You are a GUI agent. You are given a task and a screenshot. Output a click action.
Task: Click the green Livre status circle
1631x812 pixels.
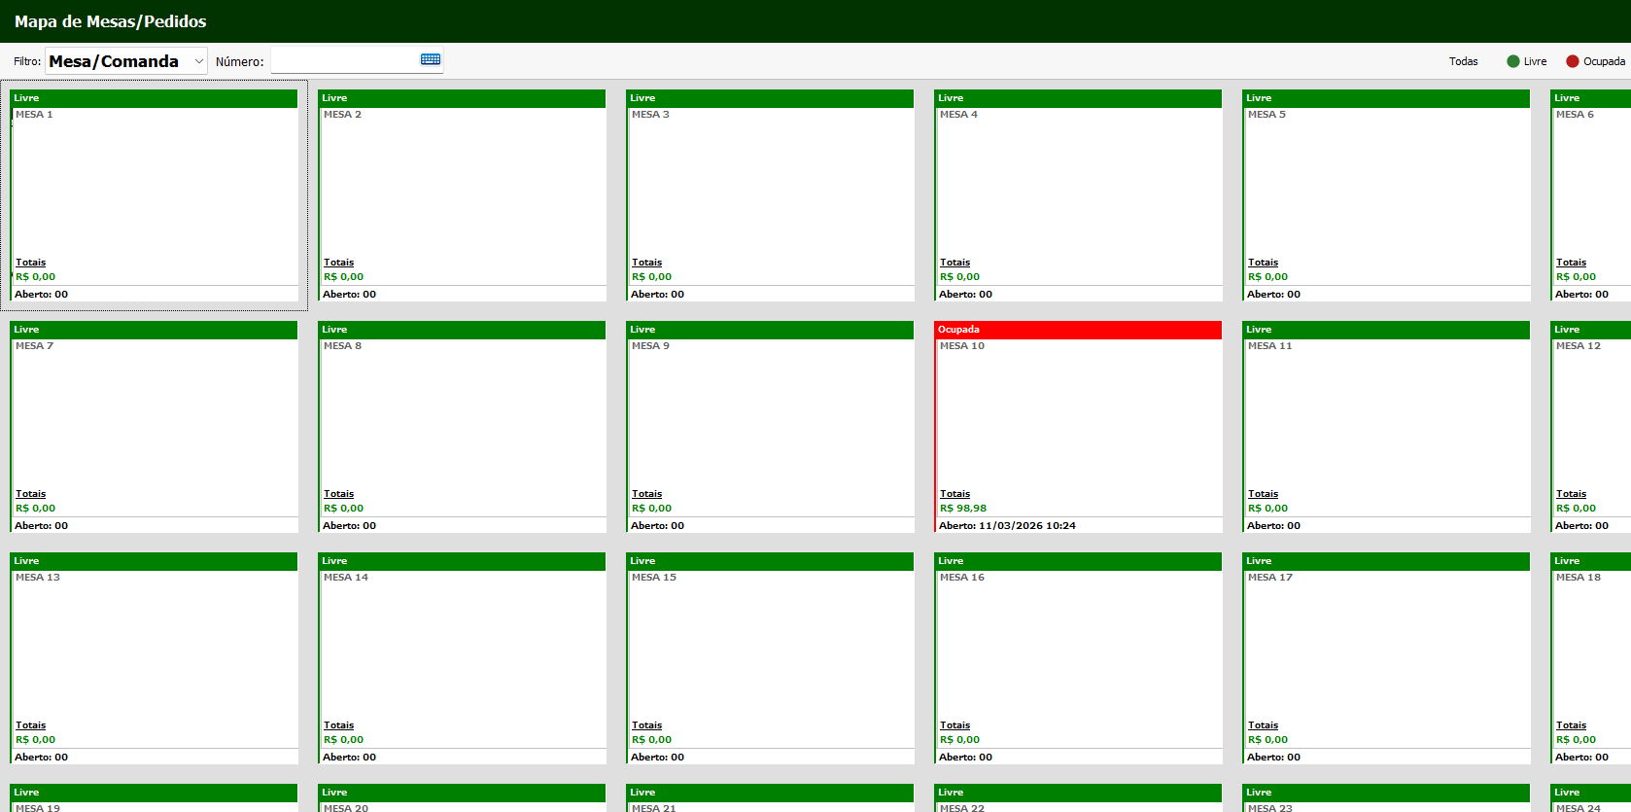(x=1512, y=61)
